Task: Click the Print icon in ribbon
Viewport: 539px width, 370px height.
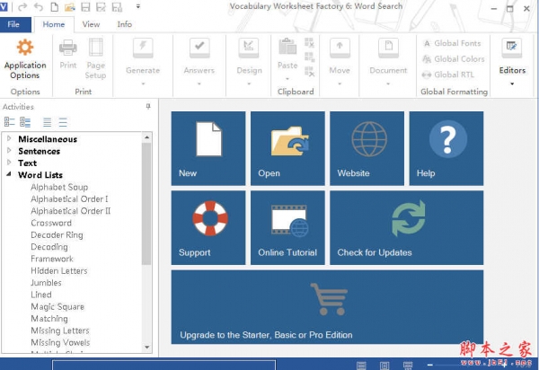Action: (68, 48)
